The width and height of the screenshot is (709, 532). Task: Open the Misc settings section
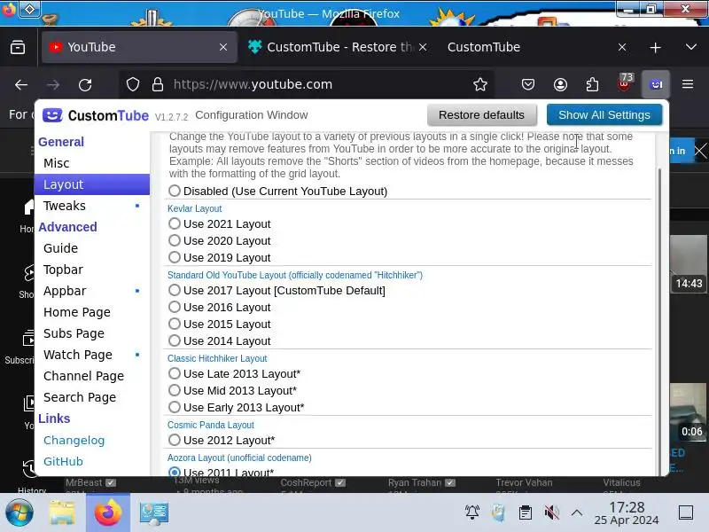coord(92,163)
